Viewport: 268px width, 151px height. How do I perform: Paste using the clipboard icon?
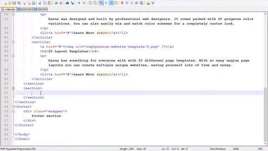[x=49, y=3]
